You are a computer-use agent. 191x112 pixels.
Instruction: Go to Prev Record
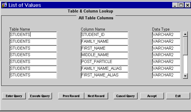tap(71, 96)
